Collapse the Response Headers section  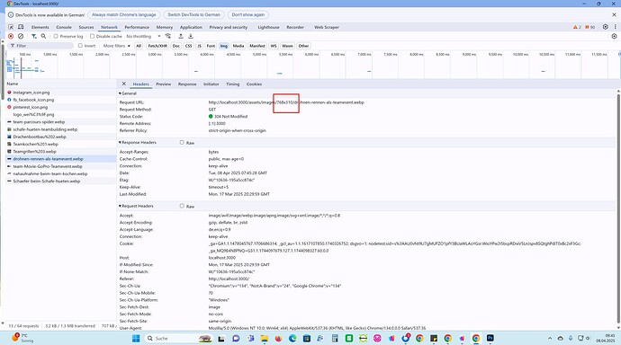pyautogui.click(x=138, y=142)
